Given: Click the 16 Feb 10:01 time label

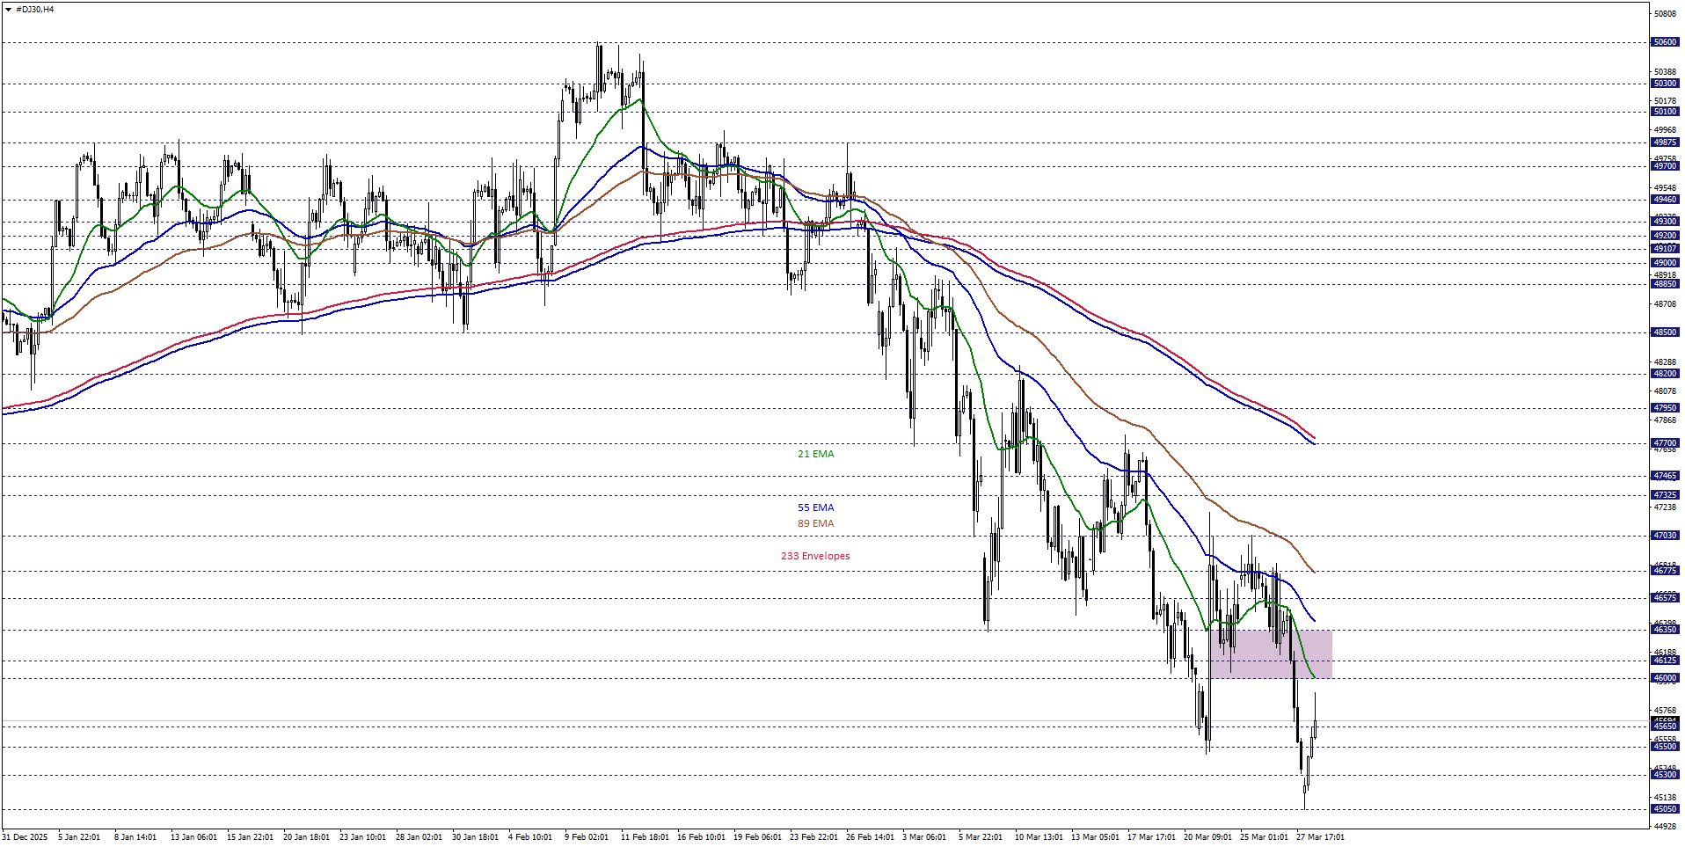Looking at the screenshot, I should coord(701,837).
